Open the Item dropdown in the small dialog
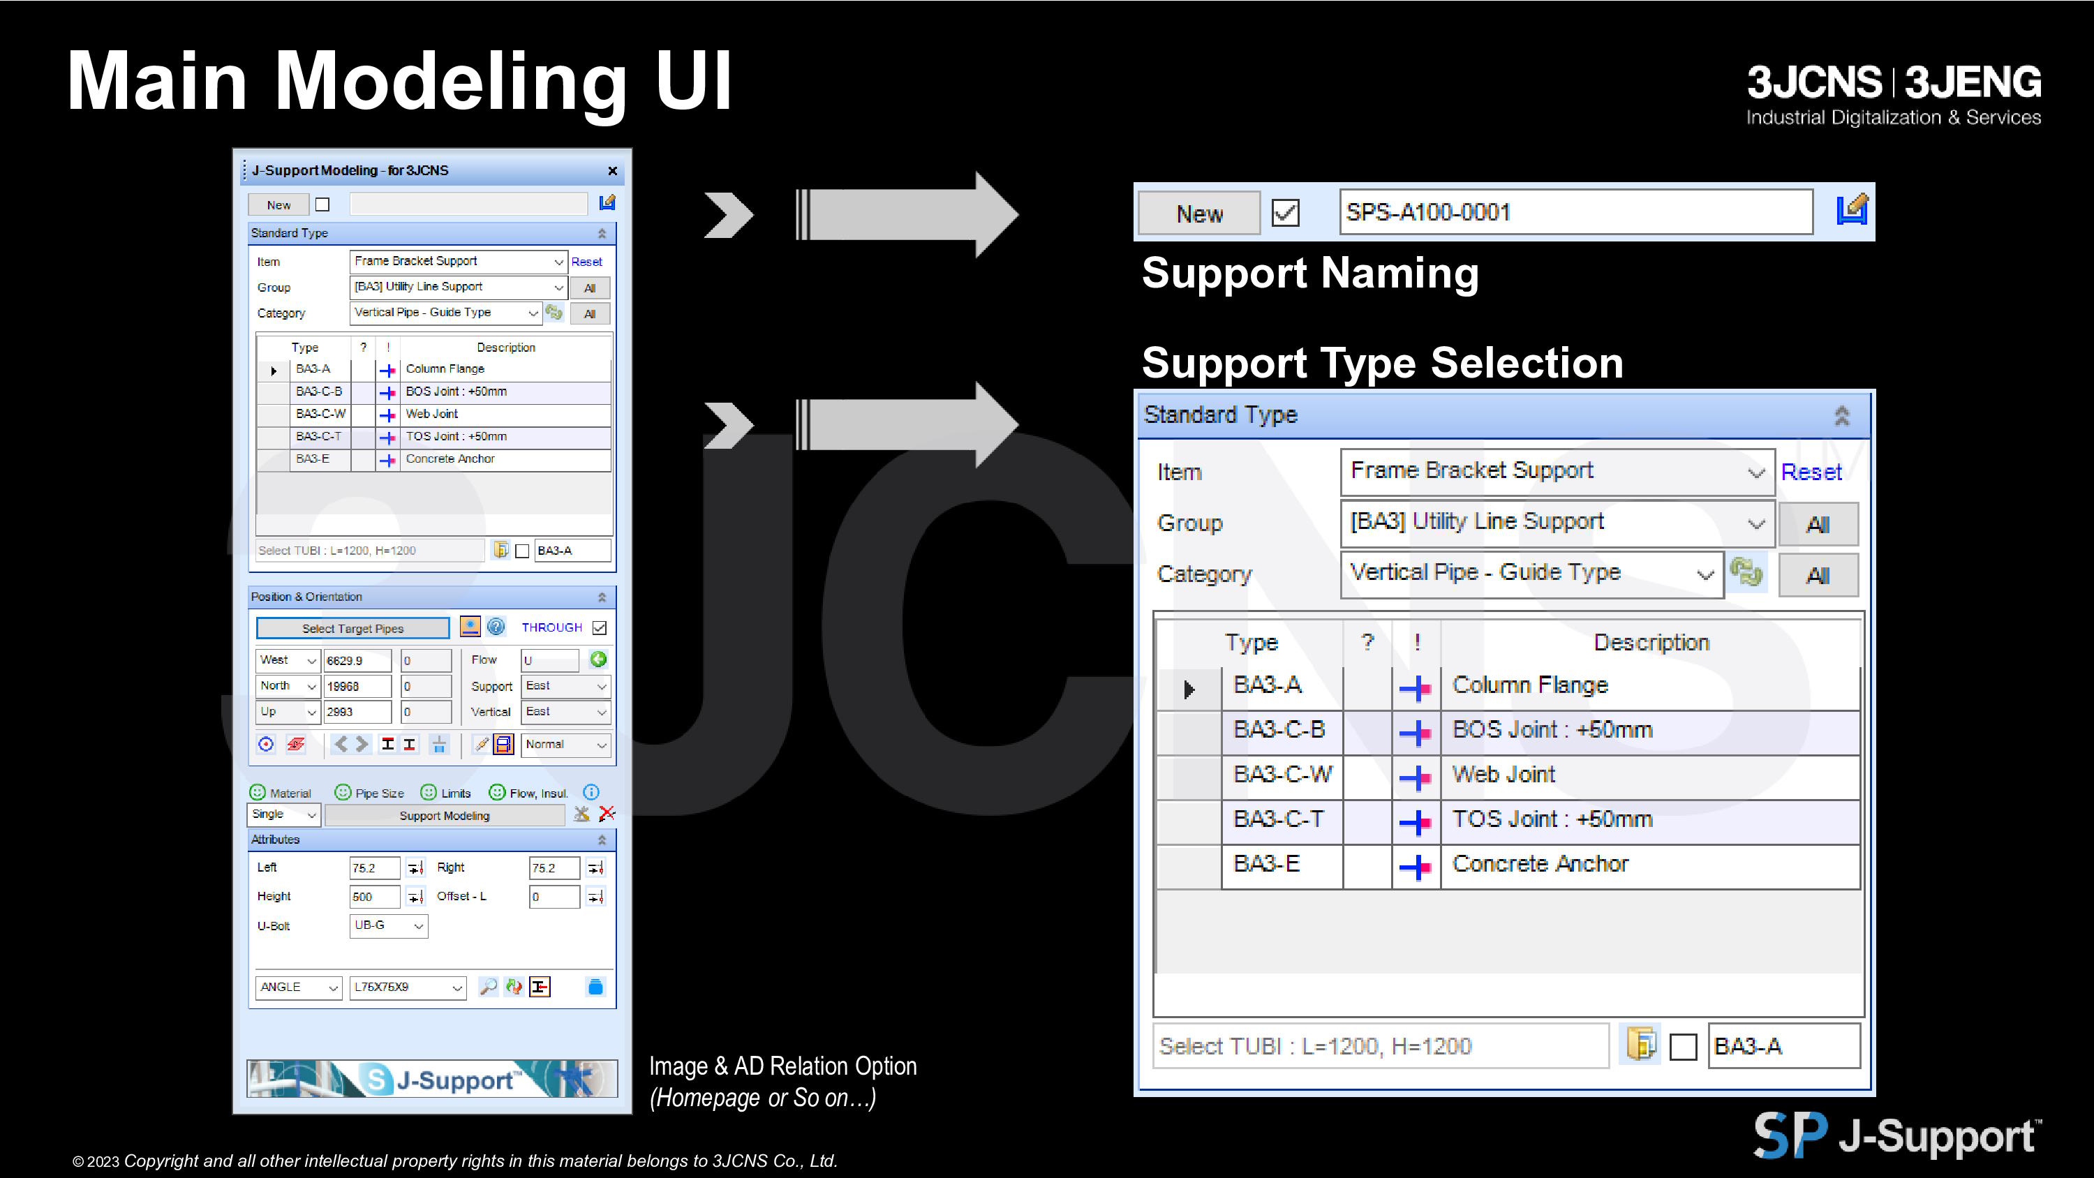 tap(459, 261)
